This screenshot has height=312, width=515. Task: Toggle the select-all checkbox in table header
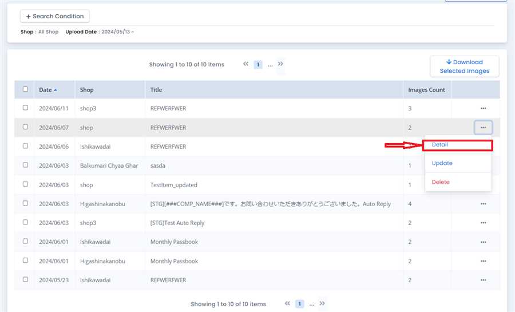click(25, 89)
